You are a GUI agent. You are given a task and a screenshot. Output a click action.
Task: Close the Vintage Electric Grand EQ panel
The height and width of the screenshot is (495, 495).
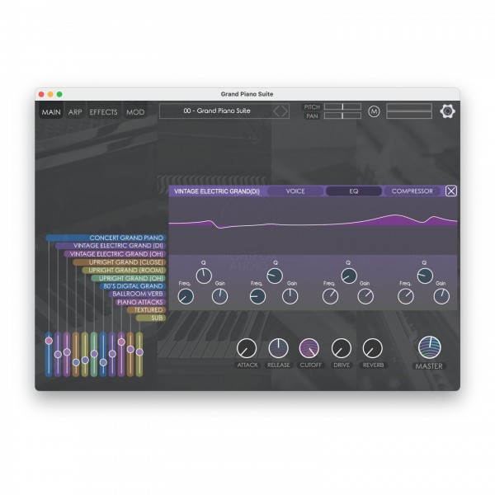[450, 191]
